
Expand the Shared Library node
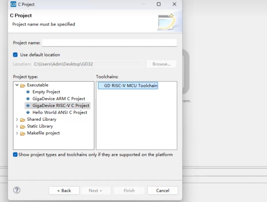(x=17, y=119)
